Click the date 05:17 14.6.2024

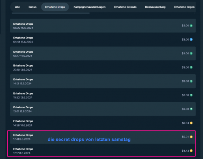(23, 56)
